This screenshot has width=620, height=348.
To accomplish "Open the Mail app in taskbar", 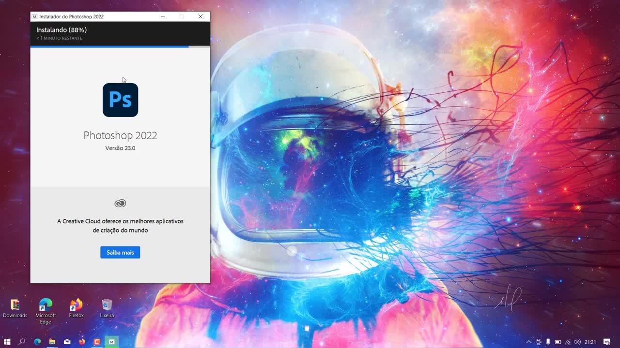I will click(x=67, y=342).
